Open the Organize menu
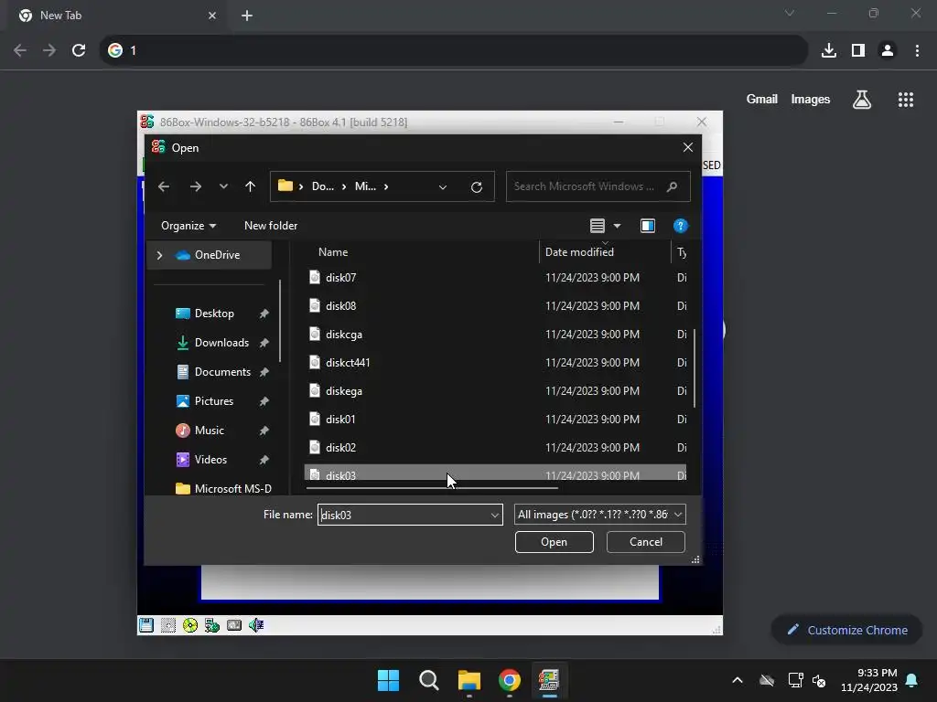The image size is (937, 702). coord(188,226)
